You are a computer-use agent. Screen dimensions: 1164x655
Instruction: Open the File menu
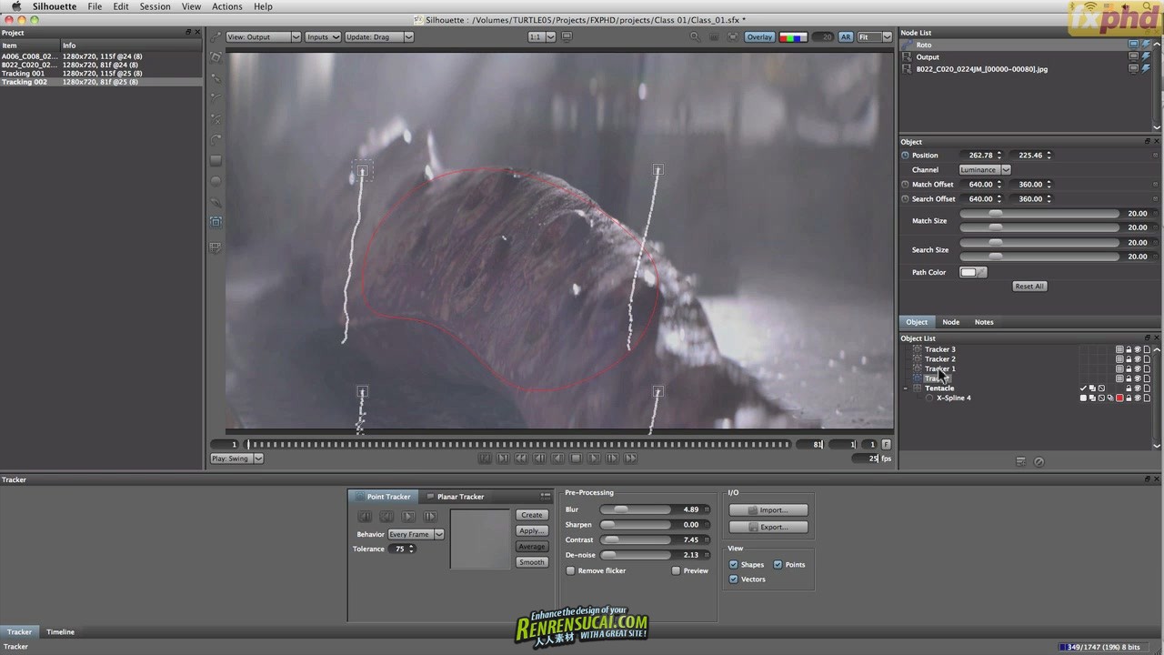pyautogui.click(x=95, y=6)
